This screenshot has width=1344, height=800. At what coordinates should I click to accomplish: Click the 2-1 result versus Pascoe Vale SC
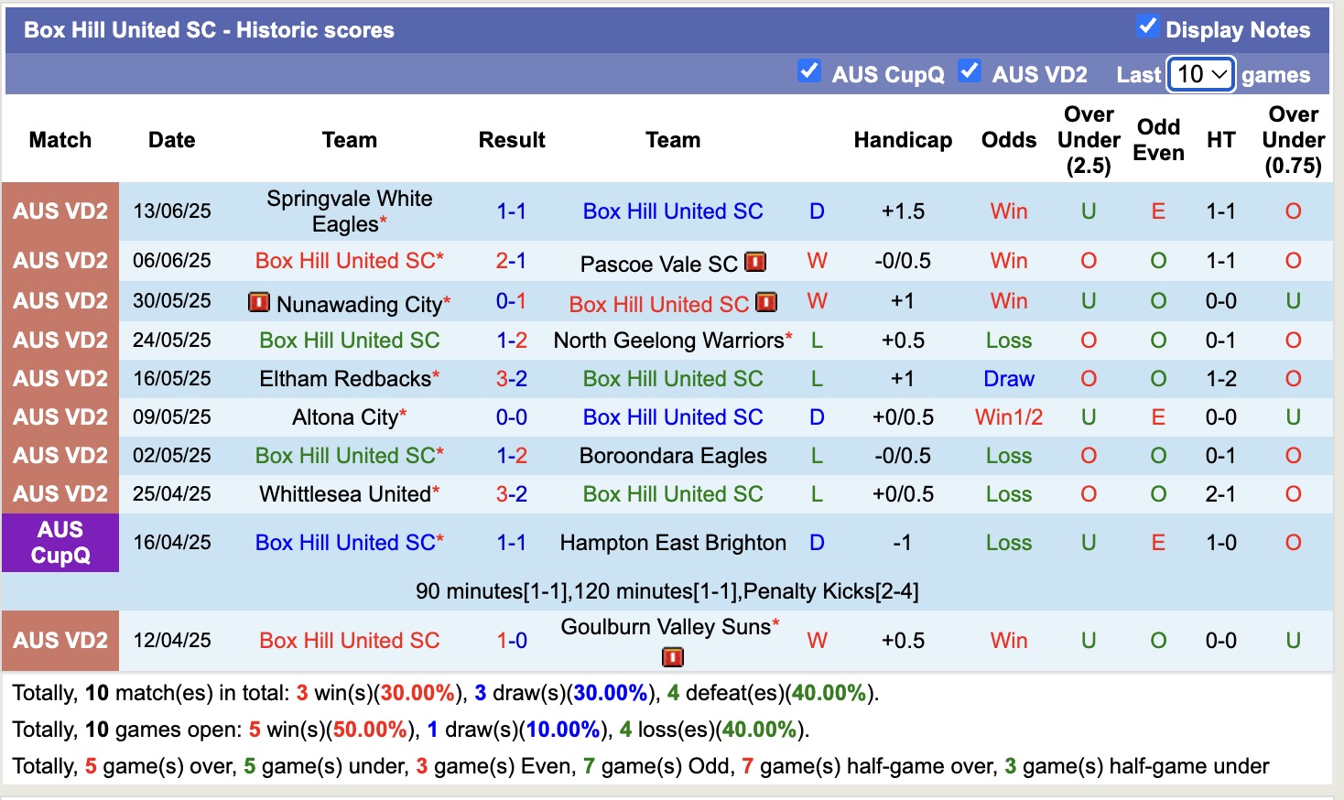(x=511, y=261)
